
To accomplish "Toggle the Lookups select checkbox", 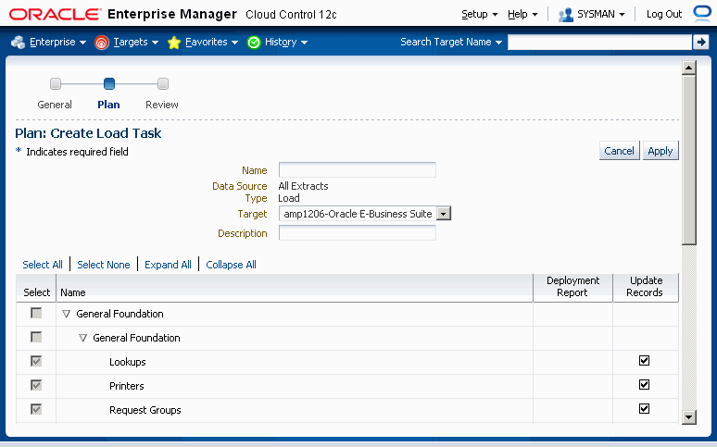I will [x=36, y=361].
